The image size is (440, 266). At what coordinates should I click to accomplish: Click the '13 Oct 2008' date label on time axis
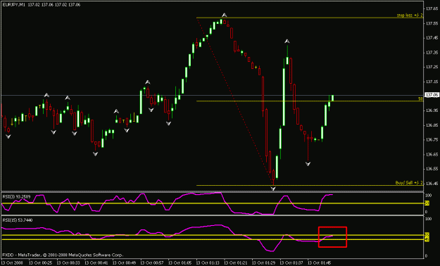click(x=12, y=263)
